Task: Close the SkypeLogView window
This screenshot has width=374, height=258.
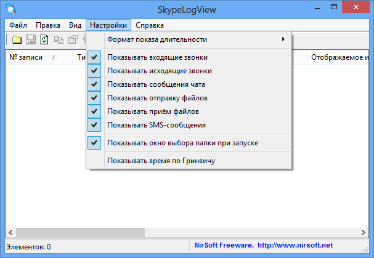Action: point(356,7)
